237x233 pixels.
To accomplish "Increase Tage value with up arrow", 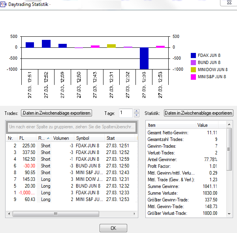I will [x=137, y=111].
